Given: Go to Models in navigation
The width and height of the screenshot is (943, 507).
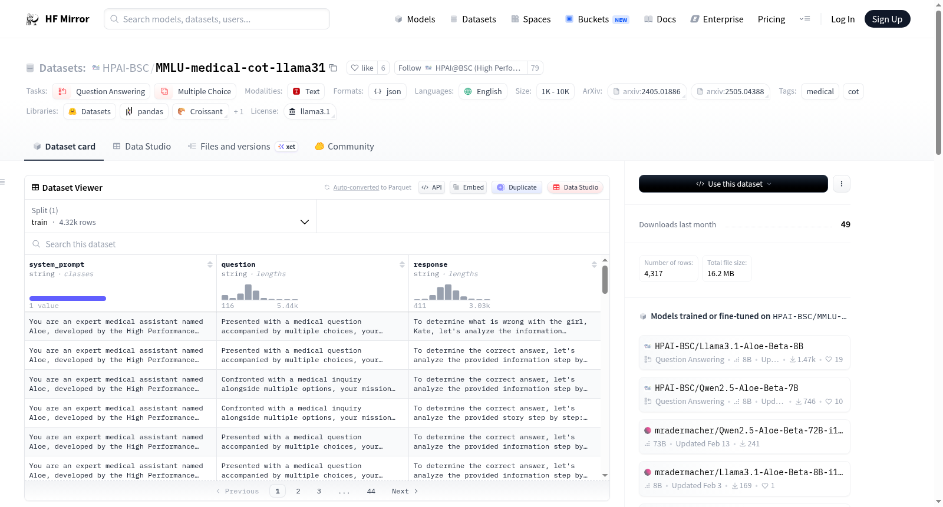Looking at the screenshot, I should [415, 19].
